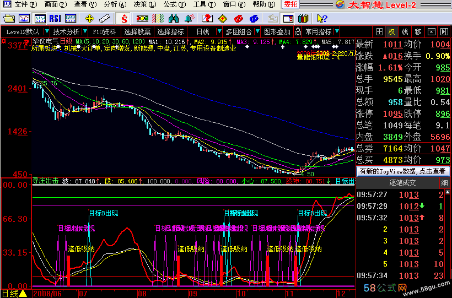Viewport: 452px width, 298px height.
Task: Click the blue circular info icon
Action: pyautogui.click(x=254, y=19)
